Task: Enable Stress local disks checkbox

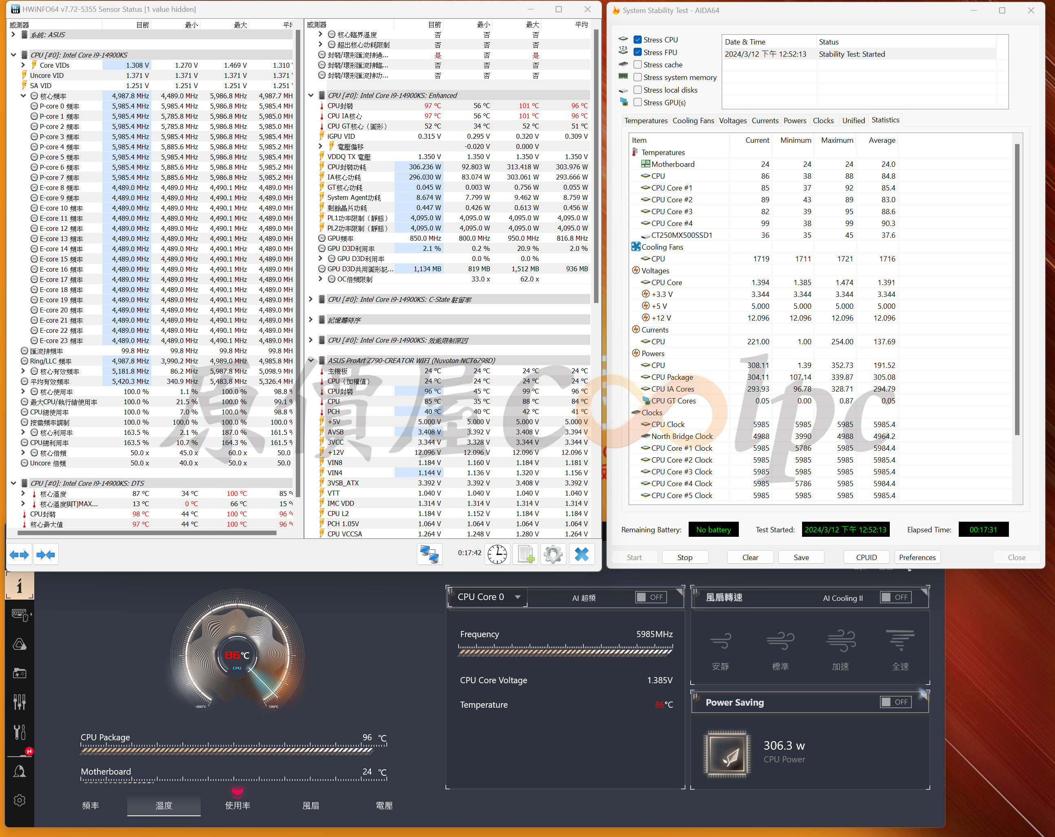Action: 638,90
